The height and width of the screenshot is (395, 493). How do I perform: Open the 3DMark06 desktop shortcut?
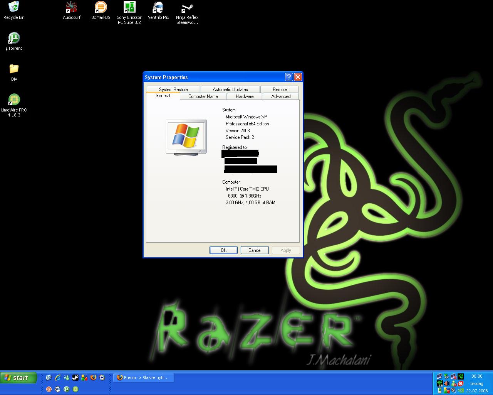click(101, 10)
